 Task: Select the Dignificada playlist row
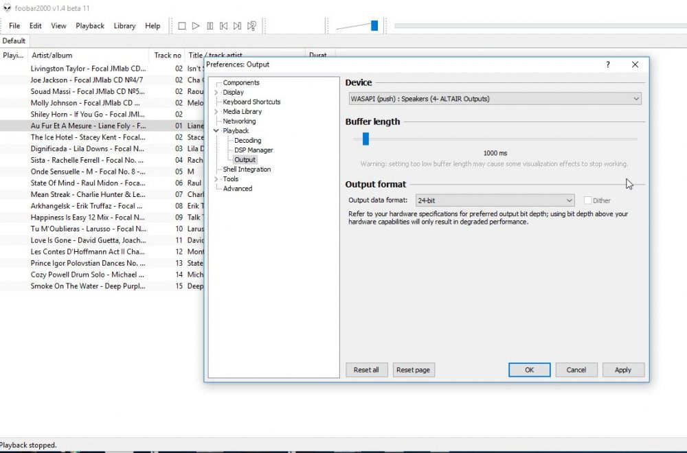click(x=102, y=148)
